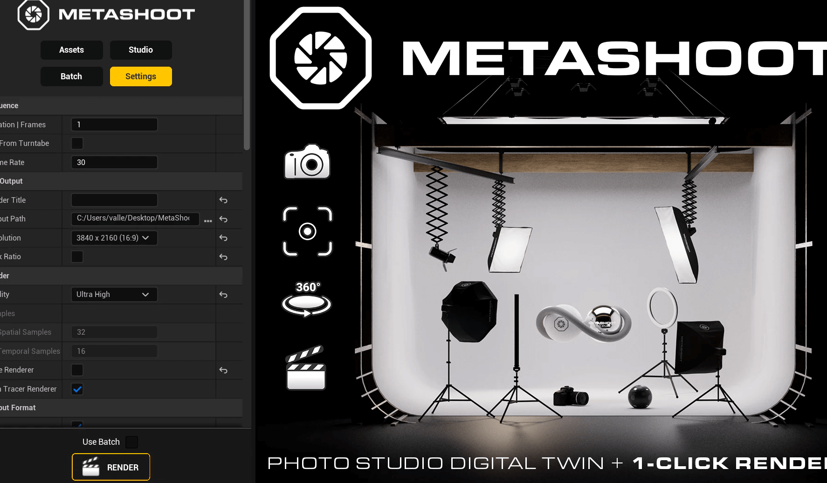Reset the Renderer checkbox setting
The image size is (827, 483).
click(x=223, y=370)
